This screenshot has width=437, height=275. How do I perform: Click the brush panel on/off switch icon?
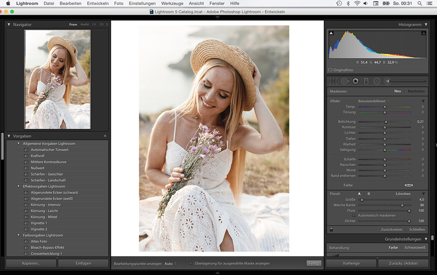point(331,229)
